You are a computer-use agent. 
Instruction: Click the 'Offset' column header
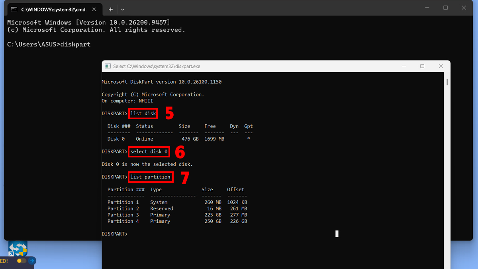(x=236, y=190)
